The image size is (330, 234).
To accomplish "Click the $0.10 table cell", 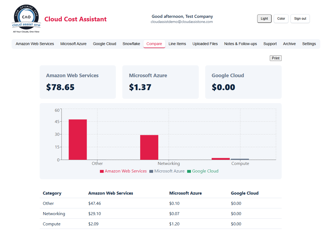I will click(174, 204).
